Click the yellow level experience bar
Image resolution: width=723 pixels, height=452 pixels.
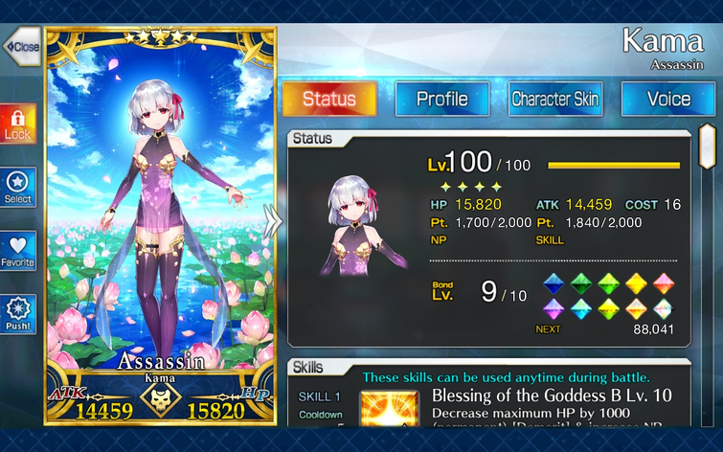point(614,165)
